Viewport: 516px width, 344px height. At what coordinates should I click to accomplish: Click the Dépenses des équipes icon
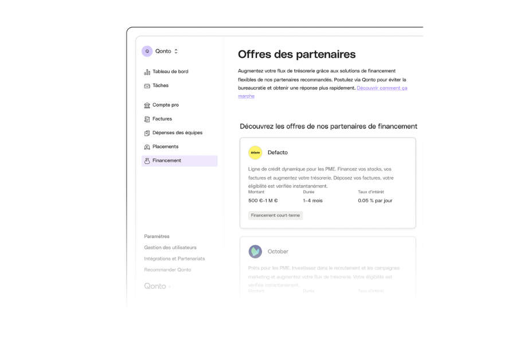point(147,133)
